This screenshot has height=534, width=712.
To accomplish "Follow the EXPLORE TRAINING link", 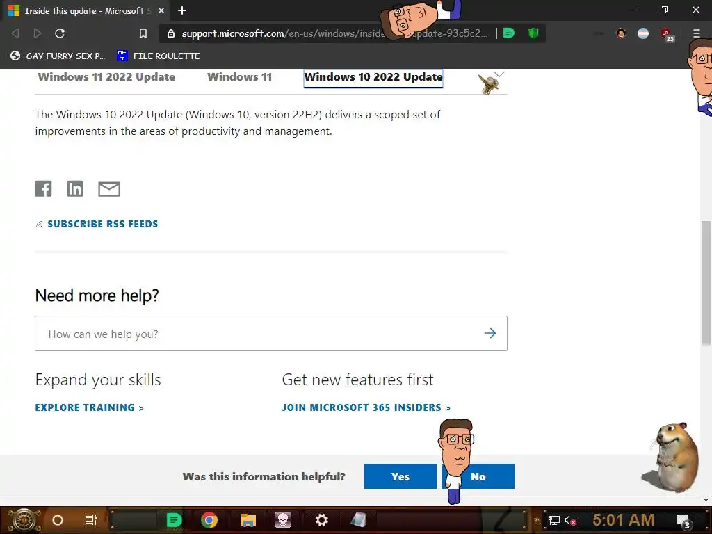I will click(x=90, y=407).
